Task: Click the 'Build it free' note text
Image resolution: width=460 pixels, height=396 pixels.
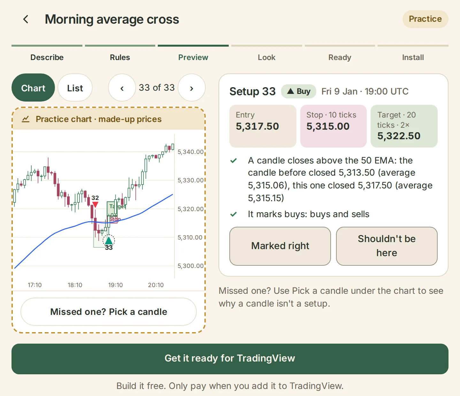Action: [x=230, y=386]
